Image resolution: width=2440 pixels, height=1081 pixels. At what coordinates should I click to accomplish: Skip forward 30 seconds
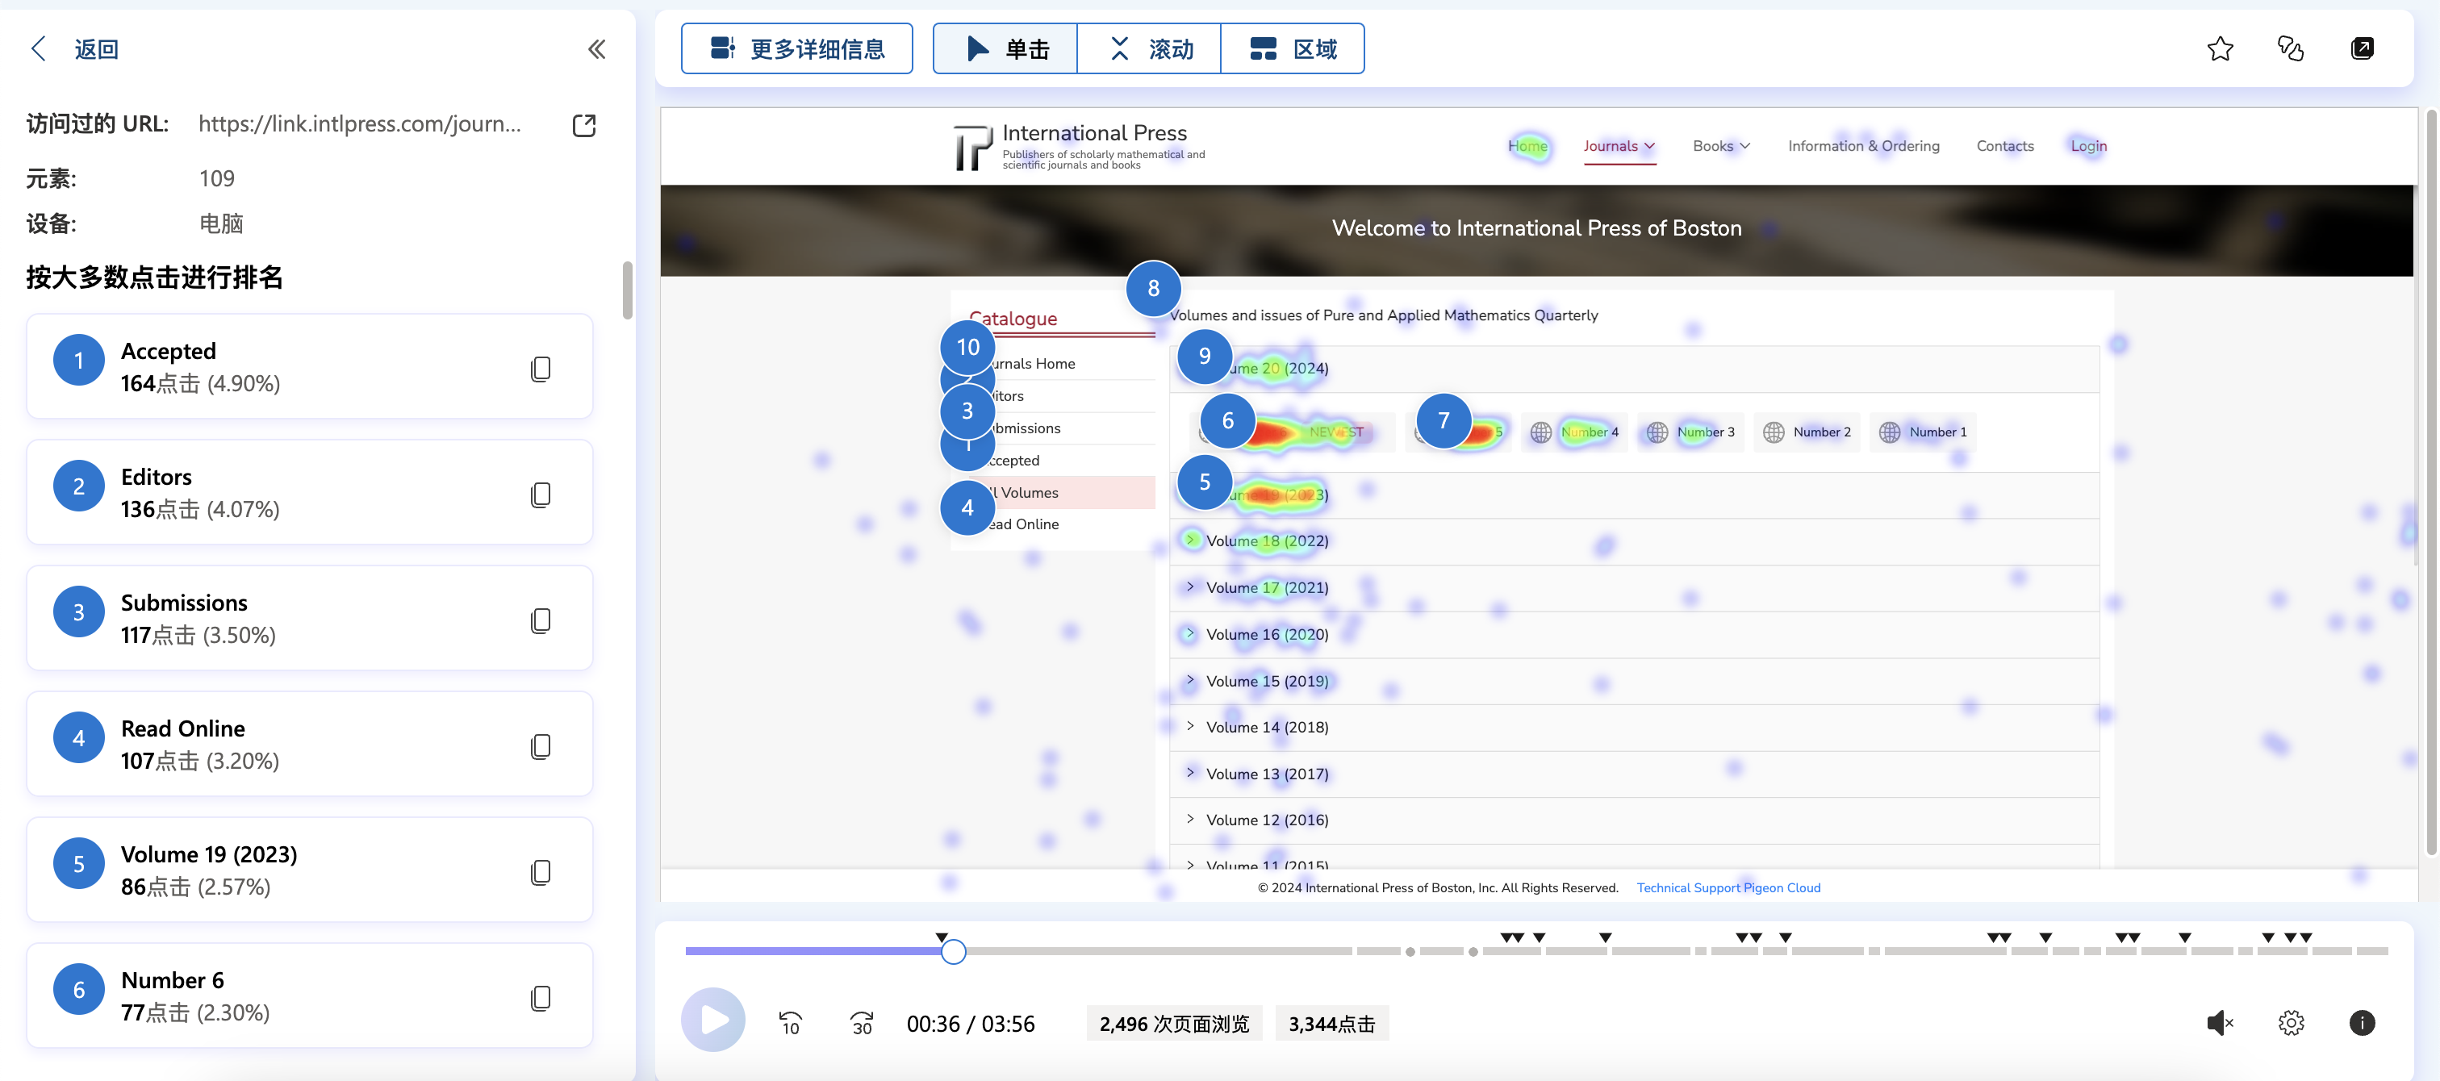point(861,1023)
